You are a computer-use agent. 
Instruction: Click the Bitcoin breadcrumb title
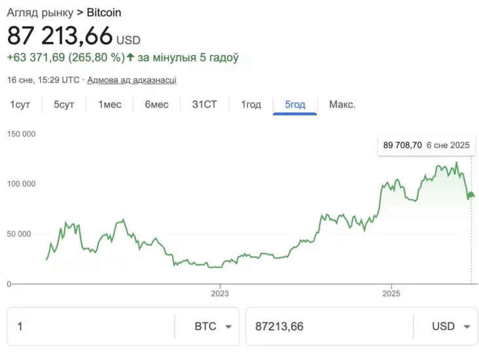103,12
